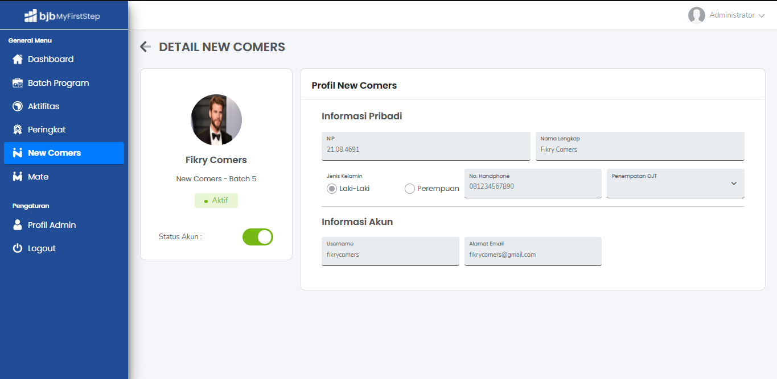Image resolution: width=777 pixels, height=379 pixels.
Task: Open the New Comers menu item
Action: pos(64,153)
